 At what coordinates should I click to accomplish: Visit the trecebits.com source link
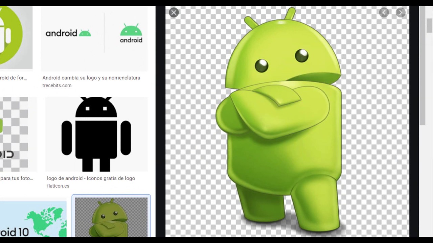(x=57, y=85)
